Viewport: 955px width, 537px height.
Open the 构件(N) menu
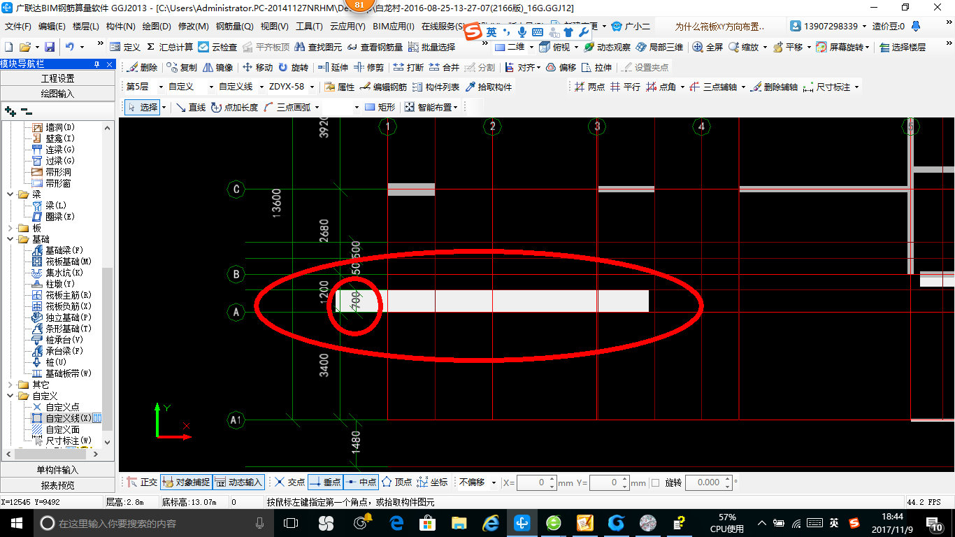[x=120, y=27]
